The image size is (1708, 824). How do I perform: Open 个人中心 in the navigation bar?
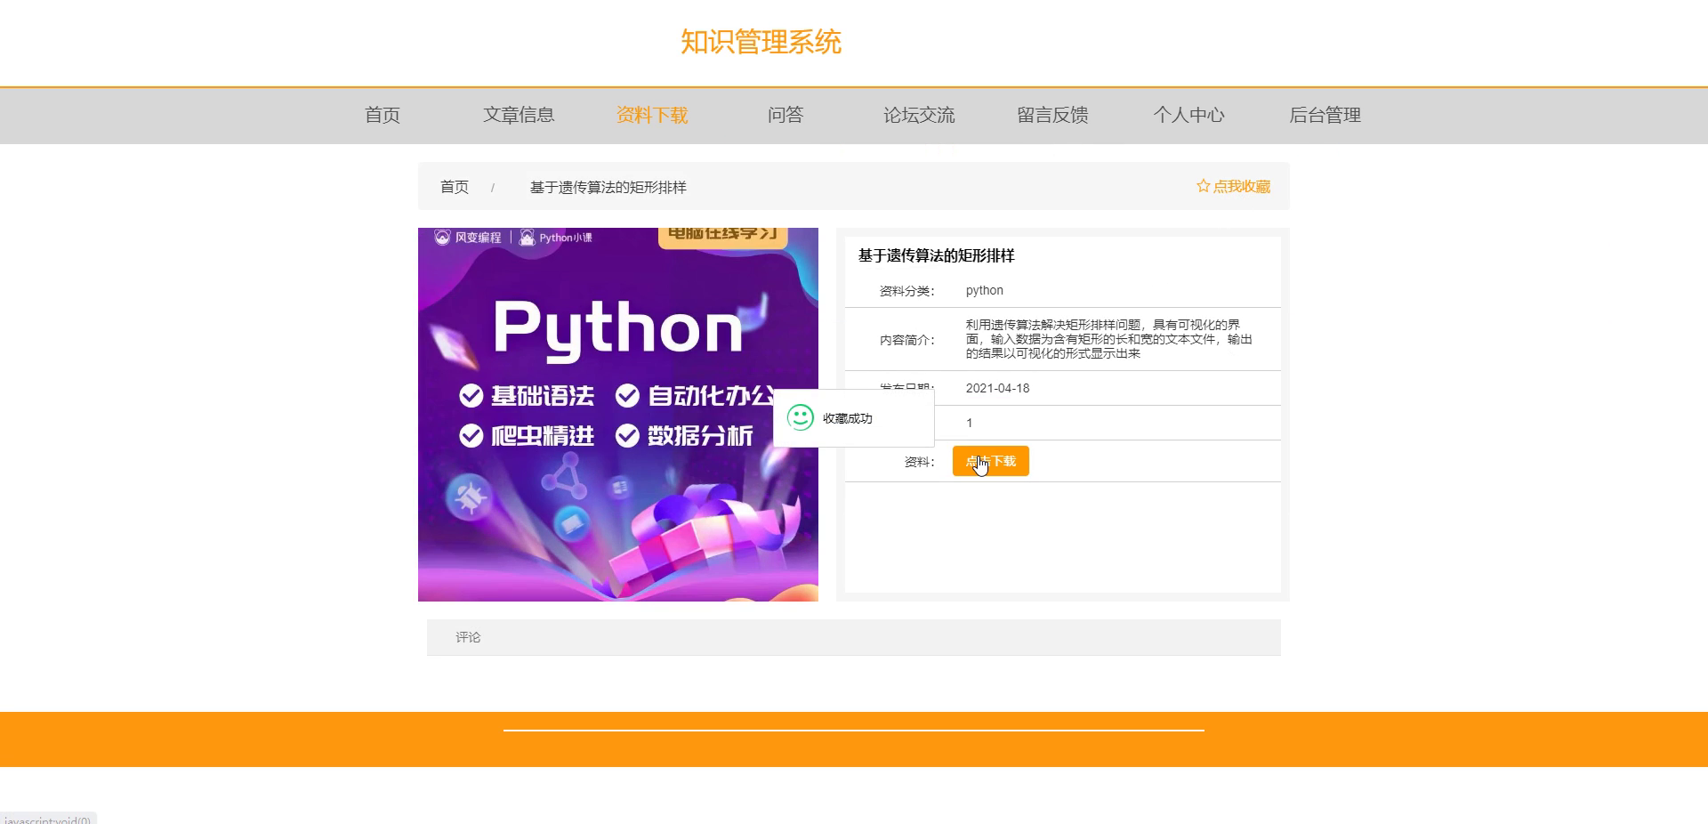pyautogui.click(x=1188, y=115)
